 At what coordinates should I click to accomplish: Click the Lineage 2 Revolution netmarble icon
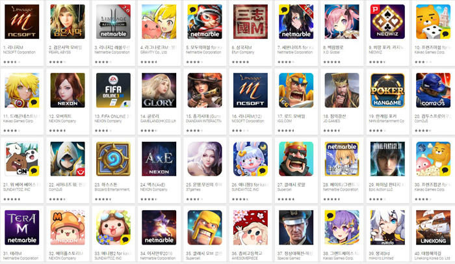113,21
